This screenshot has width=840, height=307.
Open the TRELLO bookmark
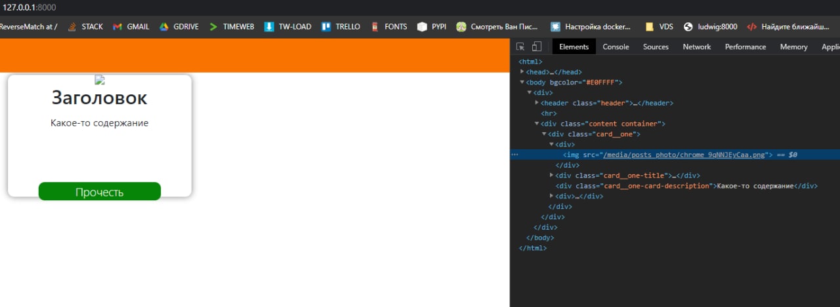click(x=341, y=27)
